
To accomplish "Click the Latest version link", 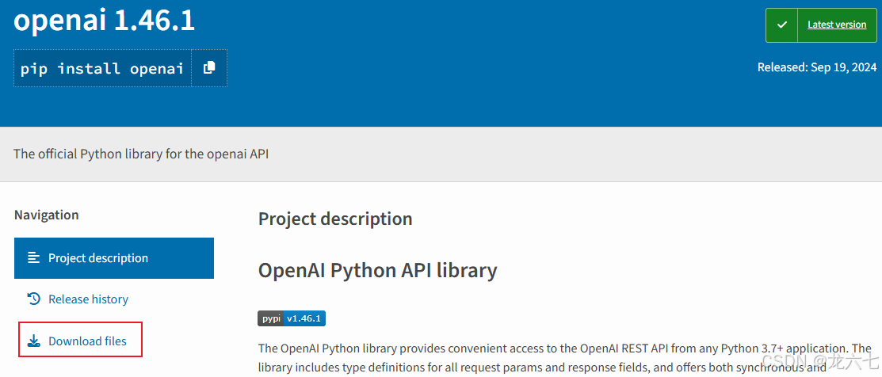I will (x=837, y=25).
